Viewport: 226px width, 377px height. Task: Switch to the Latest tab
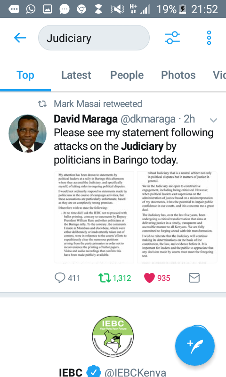(76, 75)
